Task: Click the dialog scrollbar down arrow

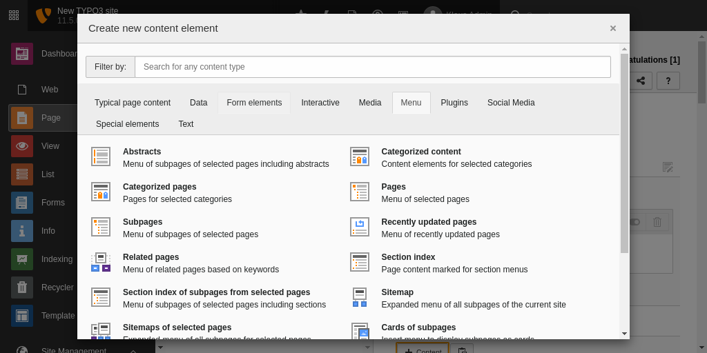Action: (x=624, y=334)
